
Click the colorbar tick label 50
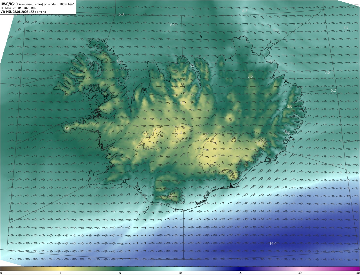click(x=358, y=273)
